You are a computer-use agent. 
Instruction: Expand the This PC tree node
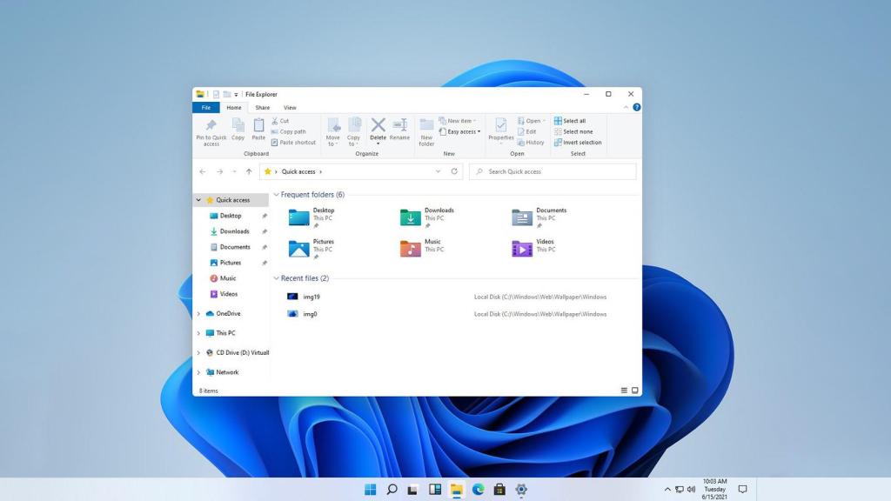pyautogui.click(x=198, y=333)
